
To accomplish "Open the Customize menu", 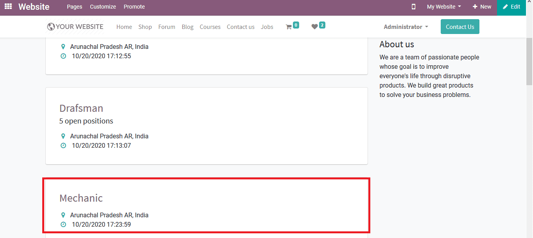I will (x=103, y=7).
